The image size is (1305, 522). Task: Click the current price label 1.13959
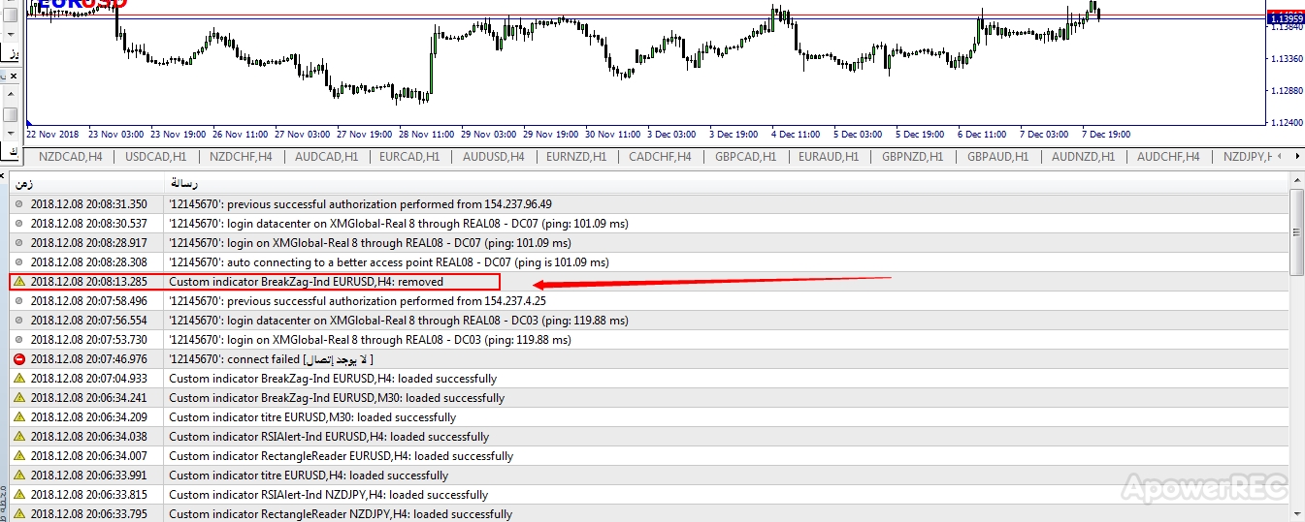[1285, 17]
